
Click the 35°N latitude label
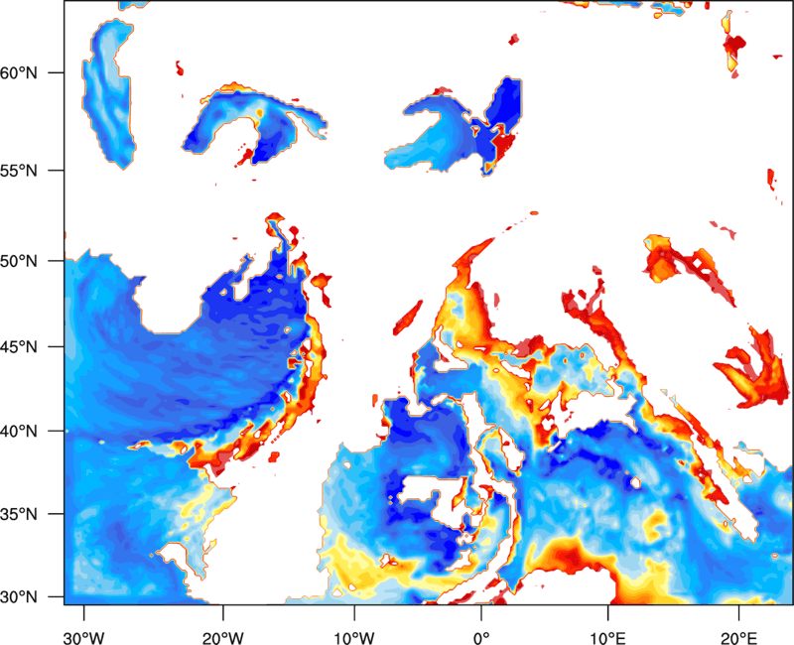coord(19,514)
